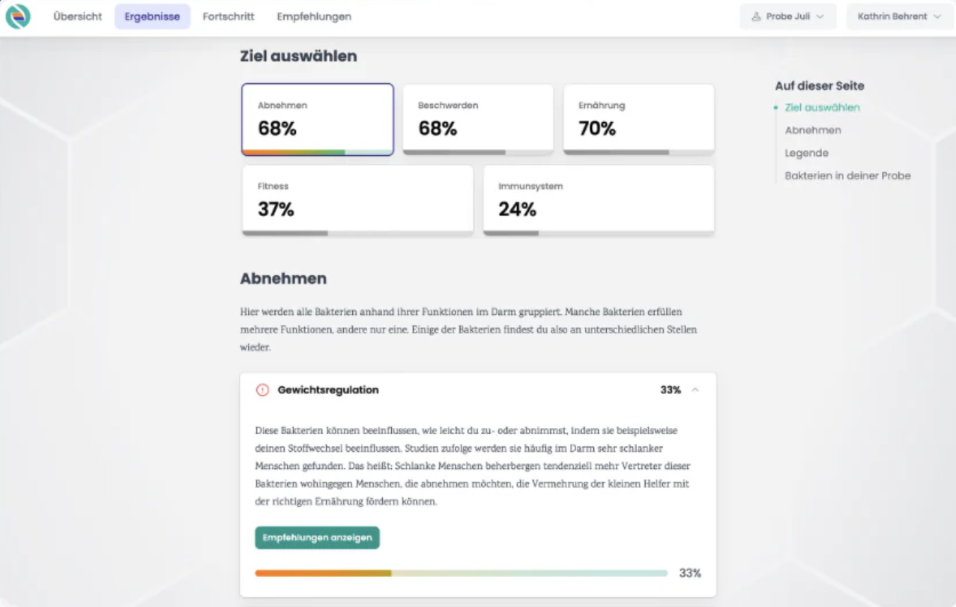
Task: Click the Empfehlungen anzeigen button
Action: click(317, 537)
